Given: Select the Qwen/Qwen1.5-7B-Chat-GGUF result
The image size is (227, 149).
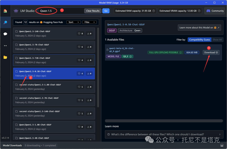Looking at the screenshot, I should tap(54, 47).
